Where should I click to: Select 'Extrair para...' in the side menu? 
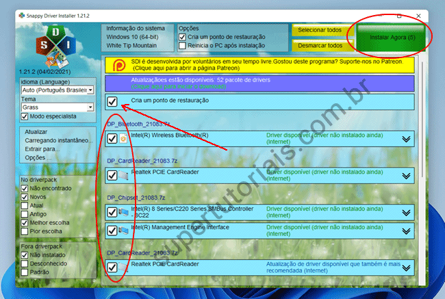click(x=37, y=148)
